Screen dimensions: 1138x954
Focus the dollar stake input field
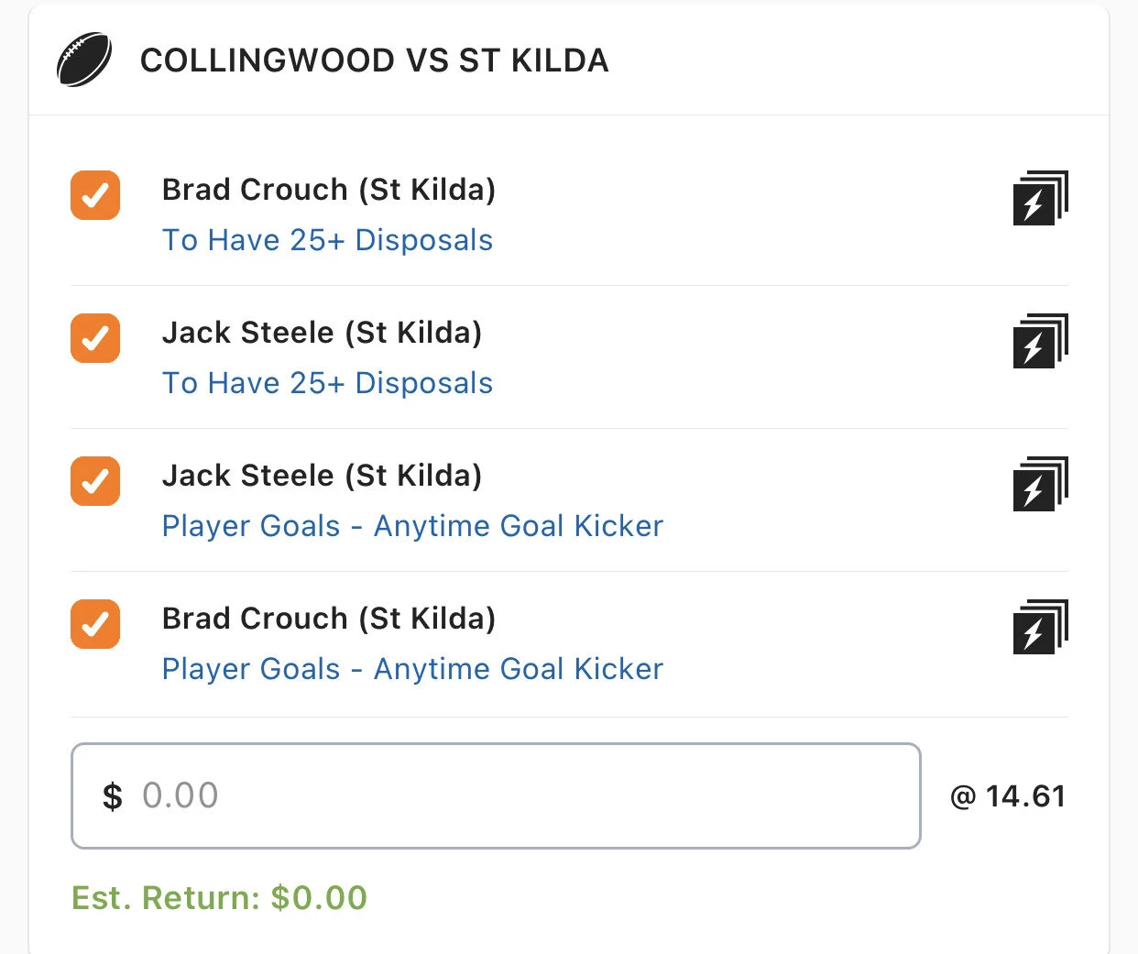(x=496, y=795)
